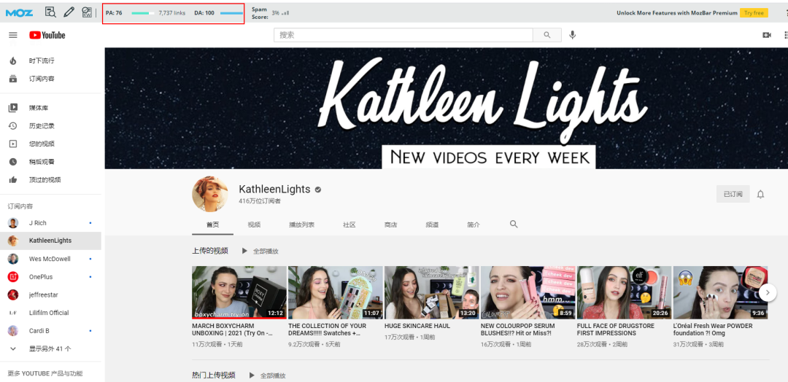Click into the YouTube search field
The width and height of the screenshot is (788, 382).
(403, 35)
